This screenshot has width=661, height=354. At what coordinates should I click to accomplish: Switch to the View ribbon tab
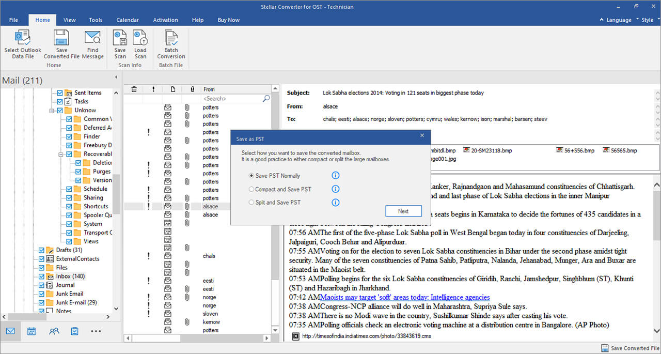pyautogui.click(x=70, y=20)
